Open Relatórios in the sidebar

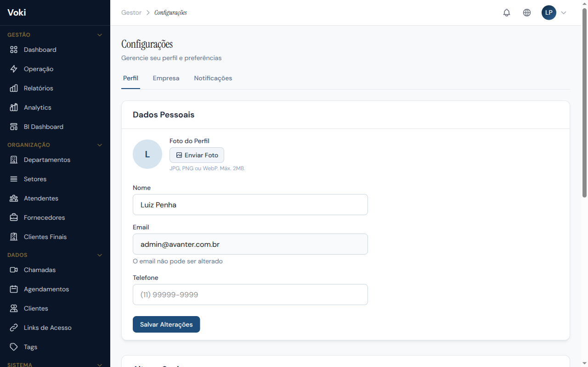click(39, 88)
